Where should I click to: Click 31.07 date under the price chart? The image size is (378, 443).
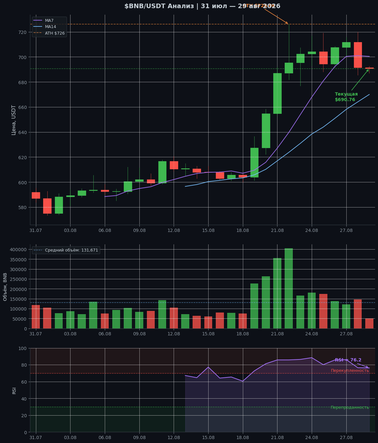pos(36,230)
